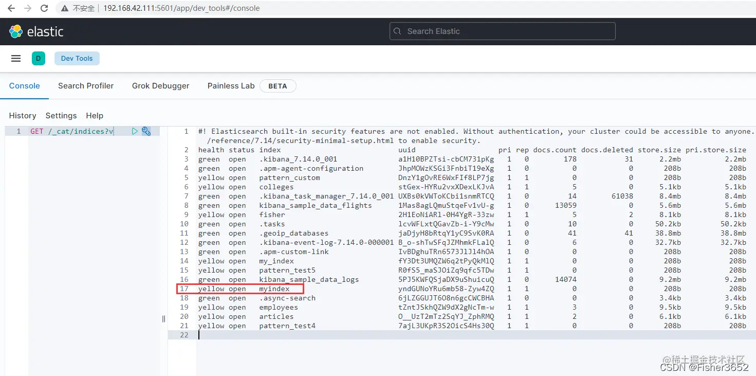Screen dimensions: 756x376
Task: Click the Elastic logo
Action: click(x=36, y=31)
